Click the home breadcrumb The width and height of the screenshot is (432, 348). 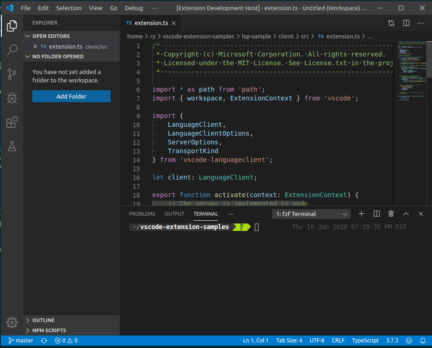click(135, 37)
